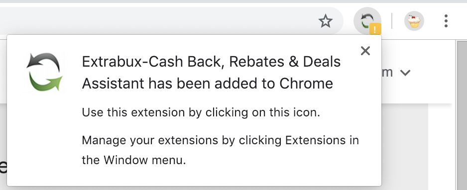This screenshot has width=467, height=190.
Task: Click the green curved arrow of the logo
Action: 46,82
